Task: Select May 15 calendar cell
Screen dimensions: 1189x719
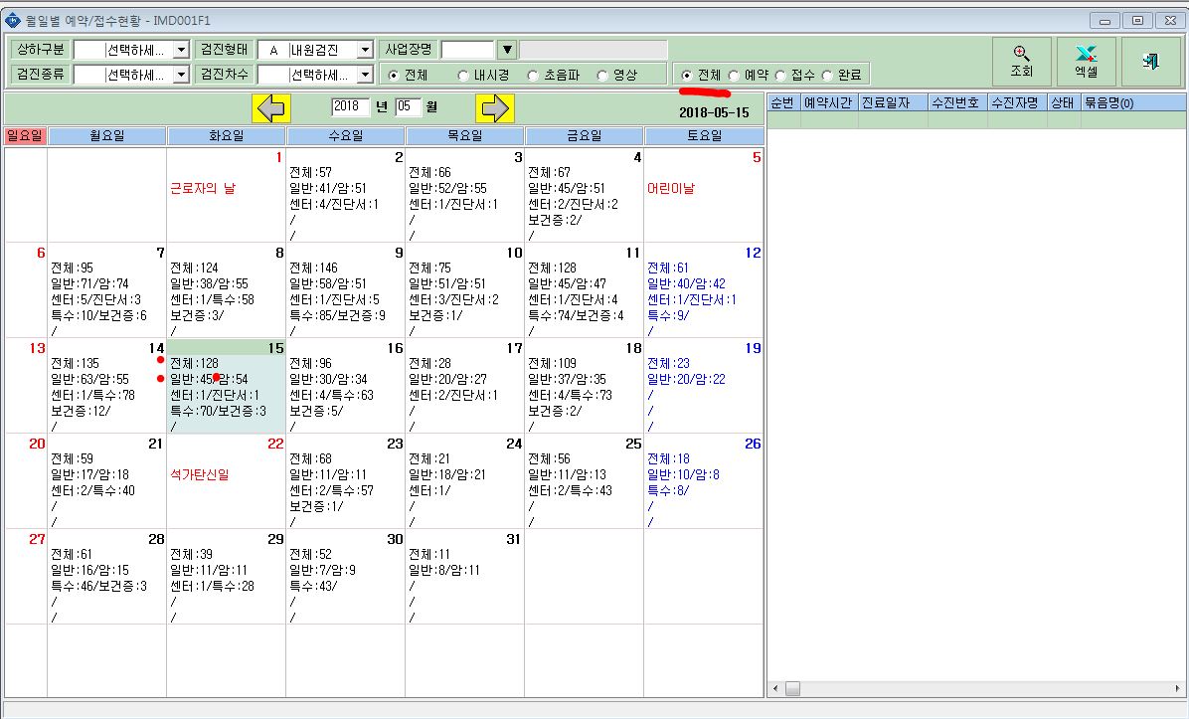Action: pos(226,386)
